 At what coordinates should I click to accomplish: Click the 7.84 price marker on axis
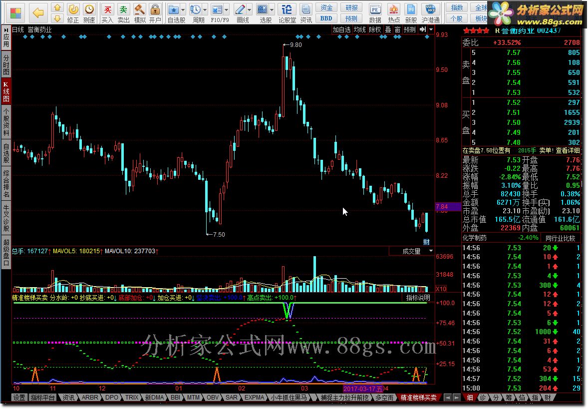click(448, 206)
